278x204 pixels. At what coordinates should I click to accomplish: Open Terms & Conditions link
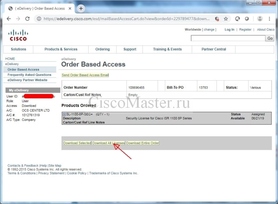click(22, 173)
